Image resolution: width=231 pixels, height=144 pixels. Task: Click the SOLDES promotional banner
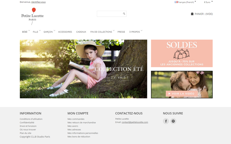182,53
